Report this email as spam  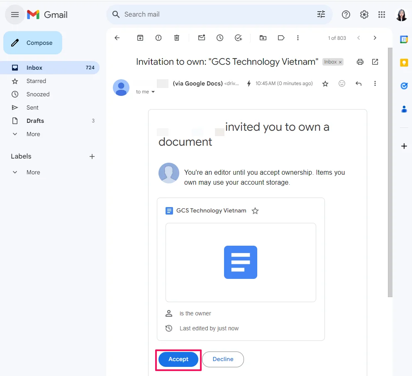pyautogui.click(x=158, y=38)
